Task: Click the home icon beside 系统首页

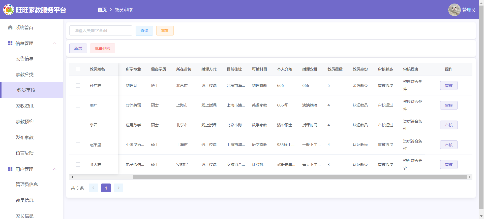Action: pos(10,27)
